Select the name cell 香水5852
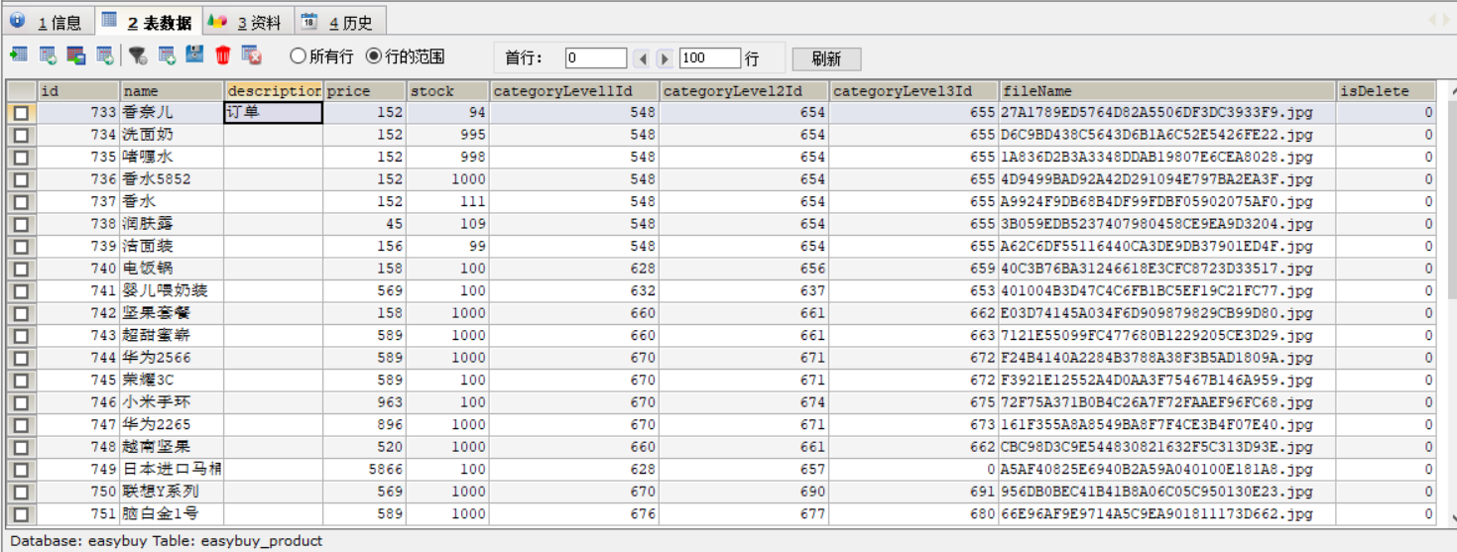 point(172,179)
